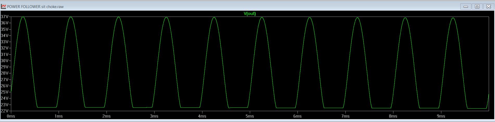Screen dimensions: 495x122
Task: Click the 32V vertical axis label
Action: click(x=5, y=48)
